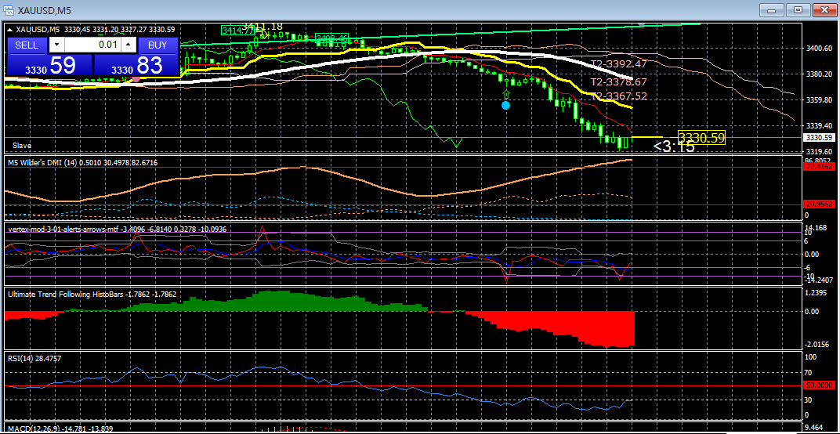840x434 pixels.
Task: Select the 3414.77 green price label
Action: click(238, 31)
